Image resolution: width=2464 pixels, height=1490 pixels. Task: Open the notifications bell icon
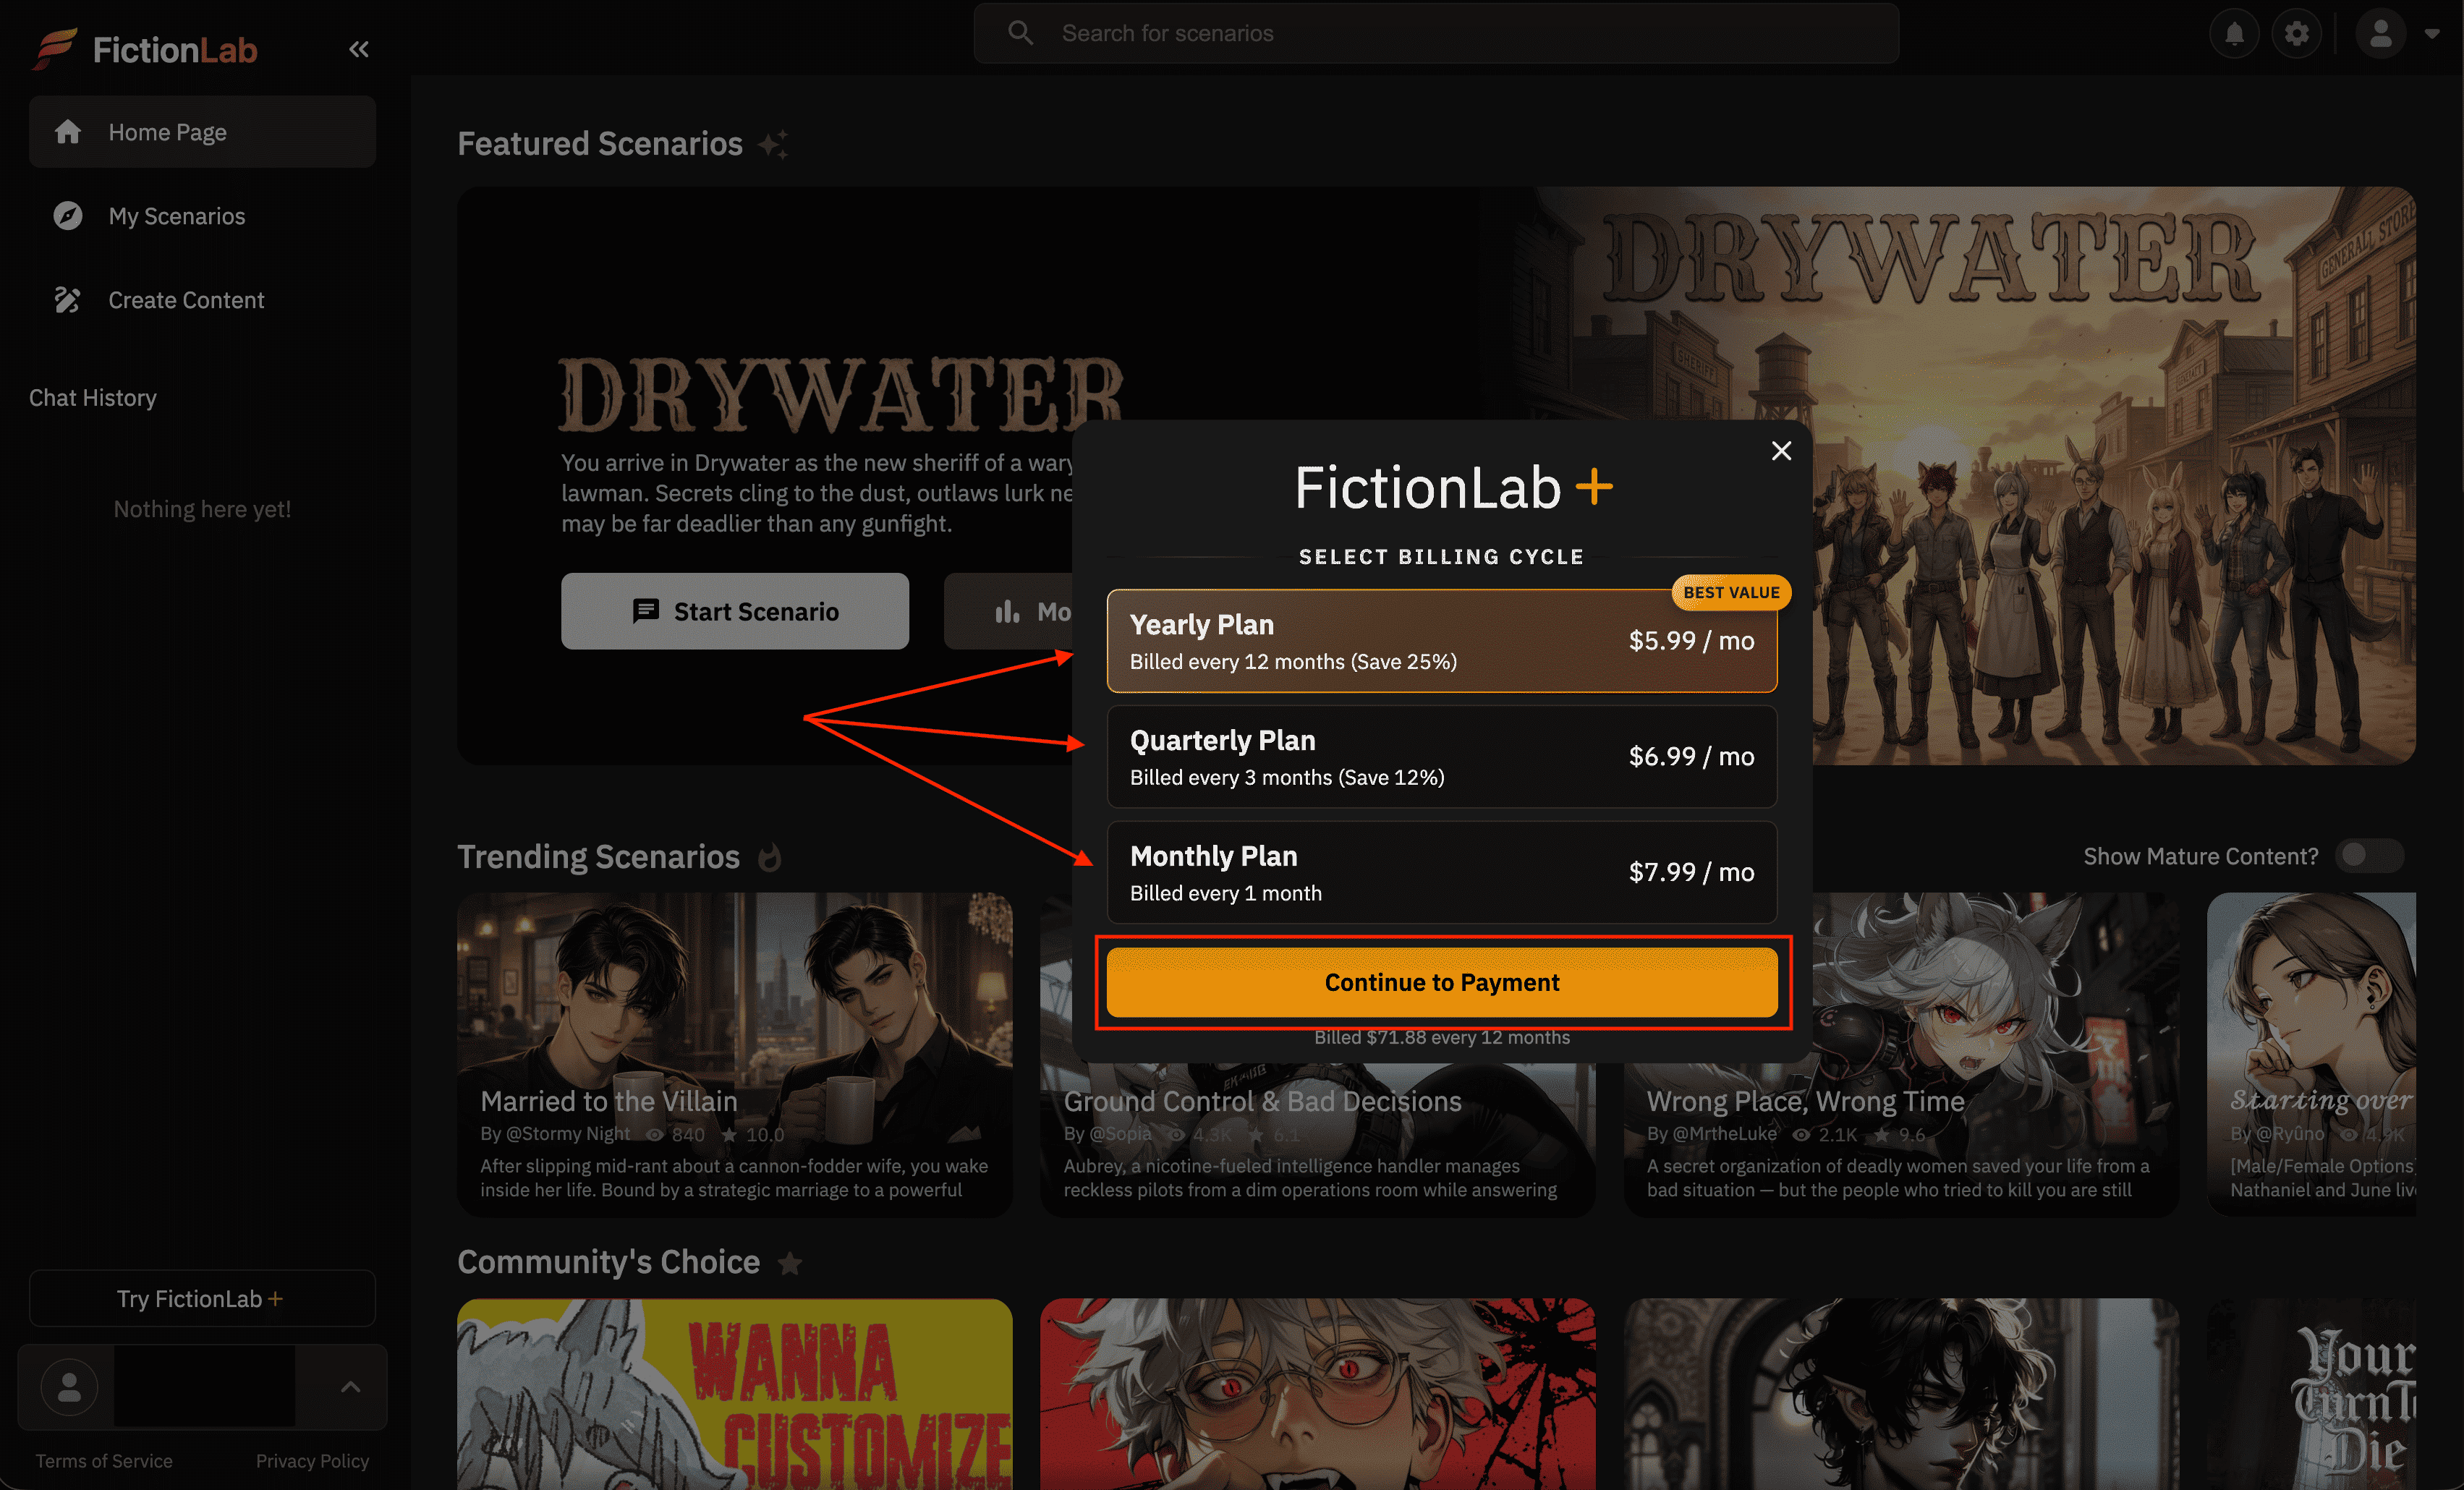(x=2234, y=34)
